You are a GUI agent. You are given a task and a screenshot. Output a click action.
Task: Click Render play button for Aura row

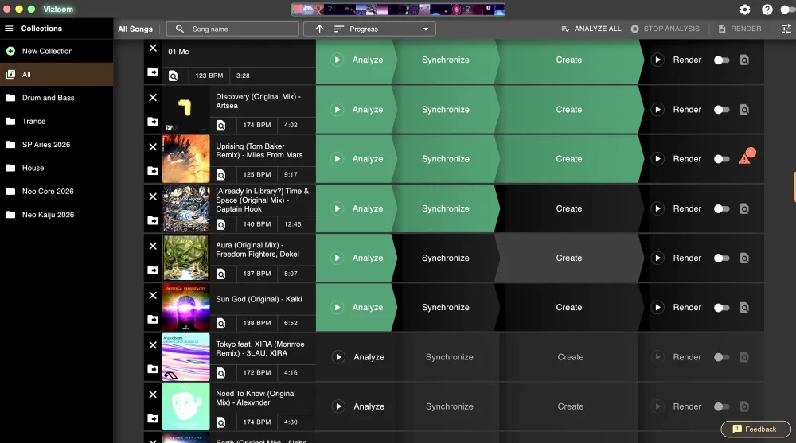pyautogui.click(x=658, y=258)
